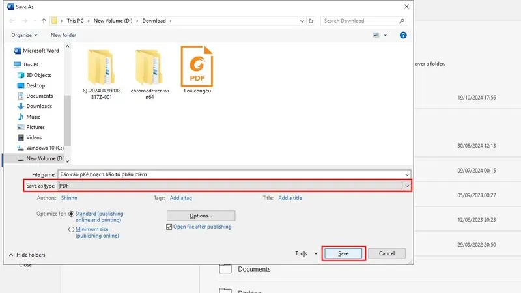This screenshot has height=293, width=521.
Task: Expand the File name dropdown arrow
Action: pyautogui.click(x=407, y=174)
